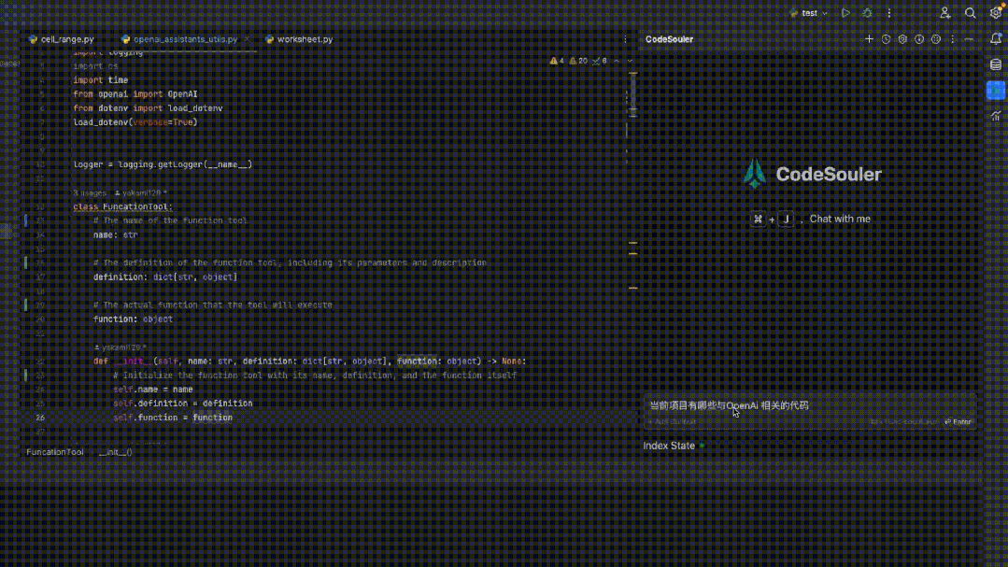Open the Notifications bell
This screenshot has width=1008, height=567.
click(996, 39)
